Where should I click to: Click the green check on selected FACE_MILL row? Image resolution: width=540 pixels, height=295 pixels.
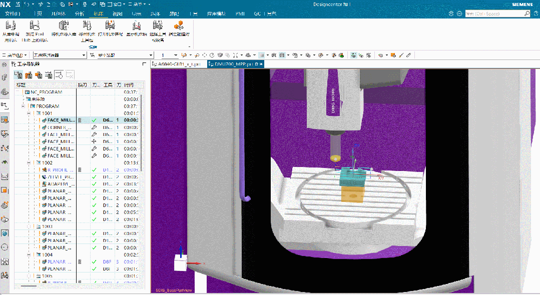point(94,120)
